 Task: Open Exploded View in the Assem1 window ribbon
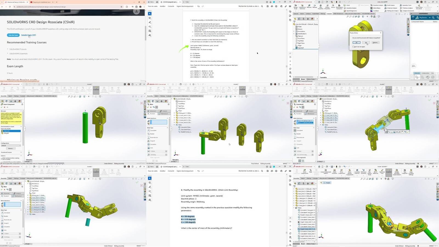click(382, 172)
